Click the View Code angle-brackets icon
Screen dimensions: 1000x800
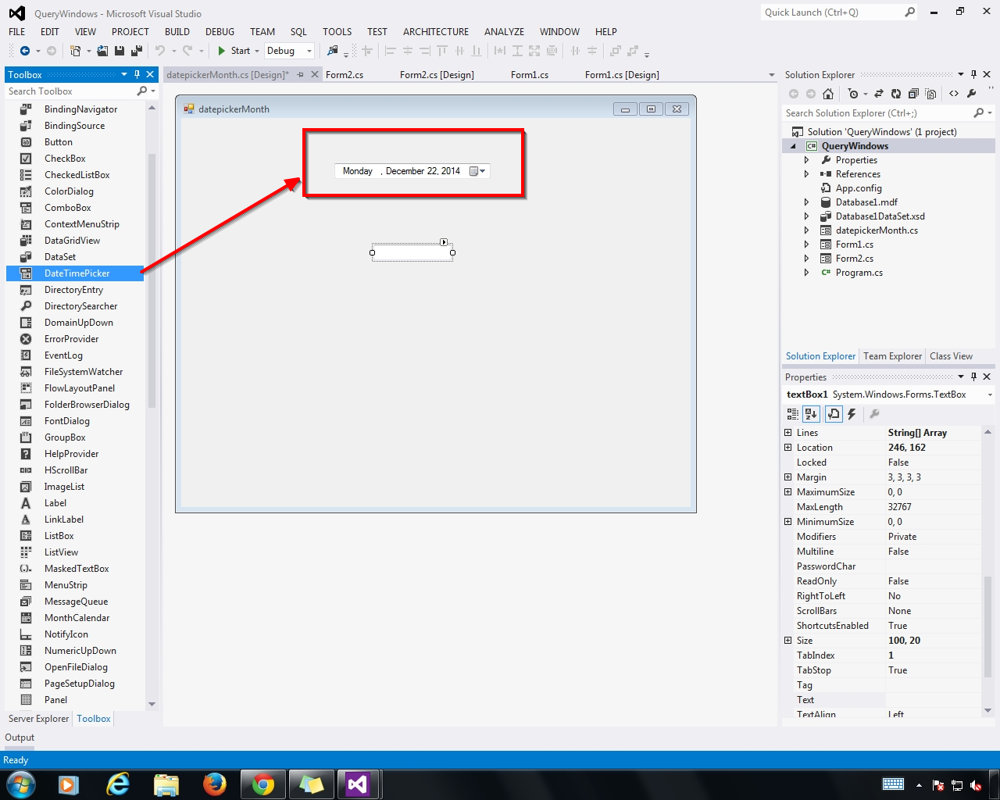954,94
